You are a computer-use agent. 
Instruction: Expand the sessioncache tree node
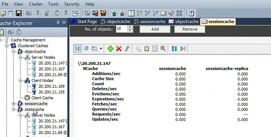[x=13, y=104]
